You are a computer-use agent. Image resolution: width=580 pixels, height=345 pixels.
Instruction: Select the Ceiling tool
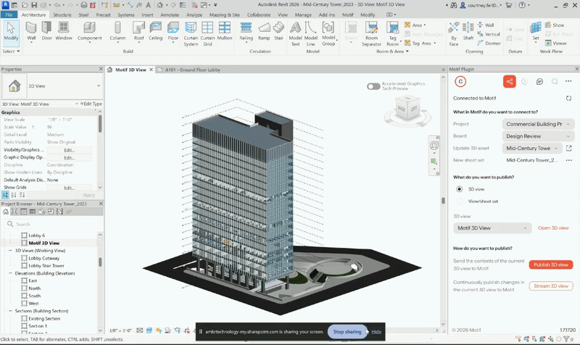(x=155, y=31)
